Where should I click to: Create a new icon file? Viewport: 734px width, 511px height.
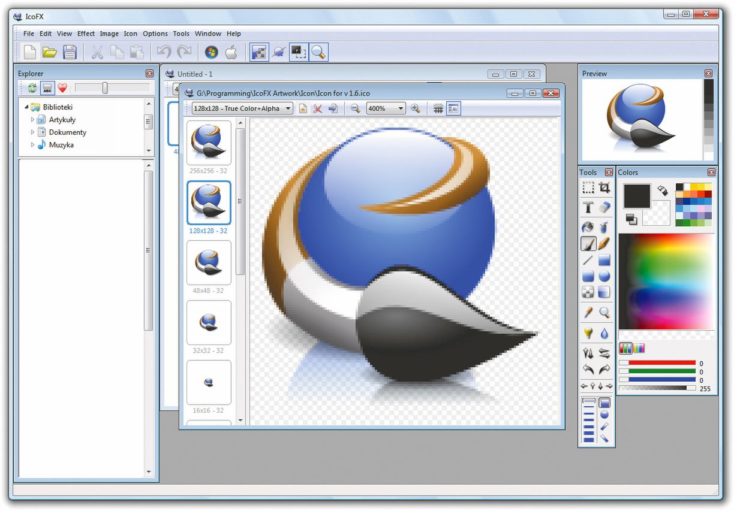pos(29,52)
